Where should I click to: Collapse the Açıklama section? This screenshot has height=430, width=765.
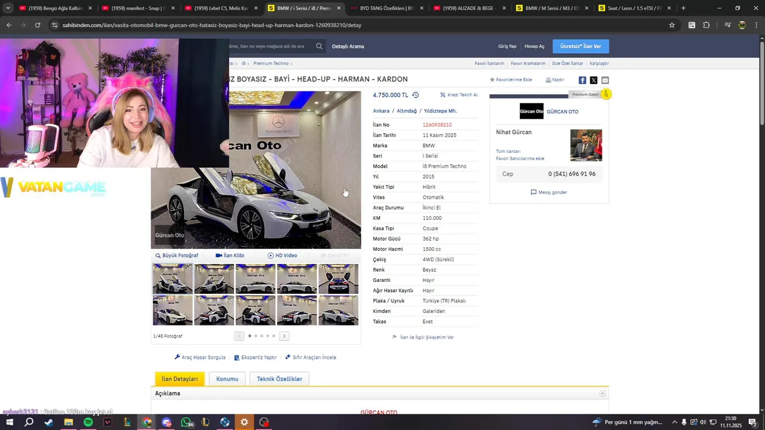point(602,394)
